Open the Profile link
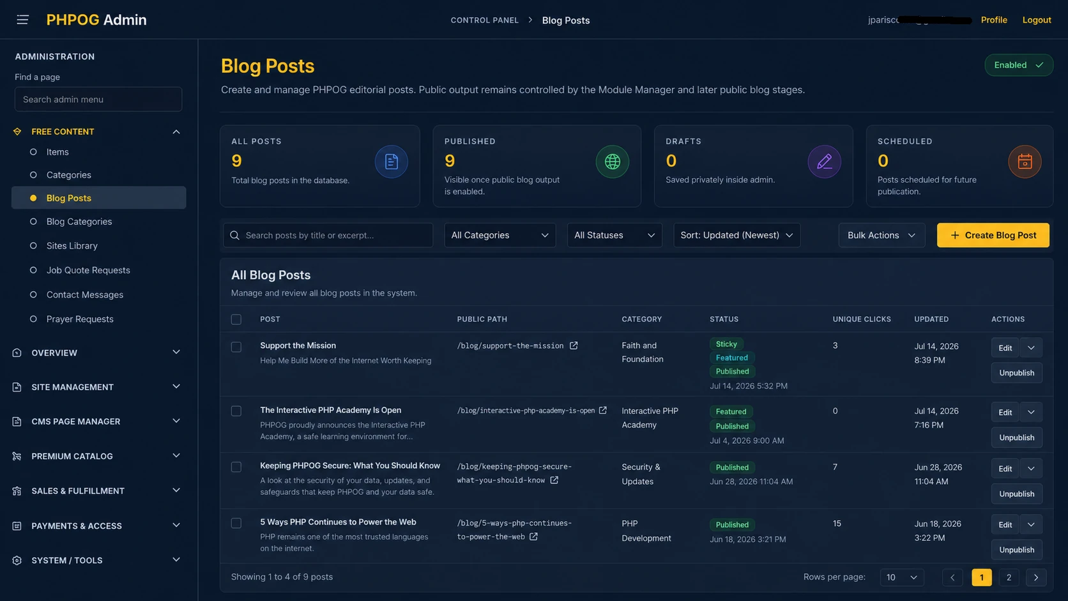Screen dimensions: 1068x601 994,20
